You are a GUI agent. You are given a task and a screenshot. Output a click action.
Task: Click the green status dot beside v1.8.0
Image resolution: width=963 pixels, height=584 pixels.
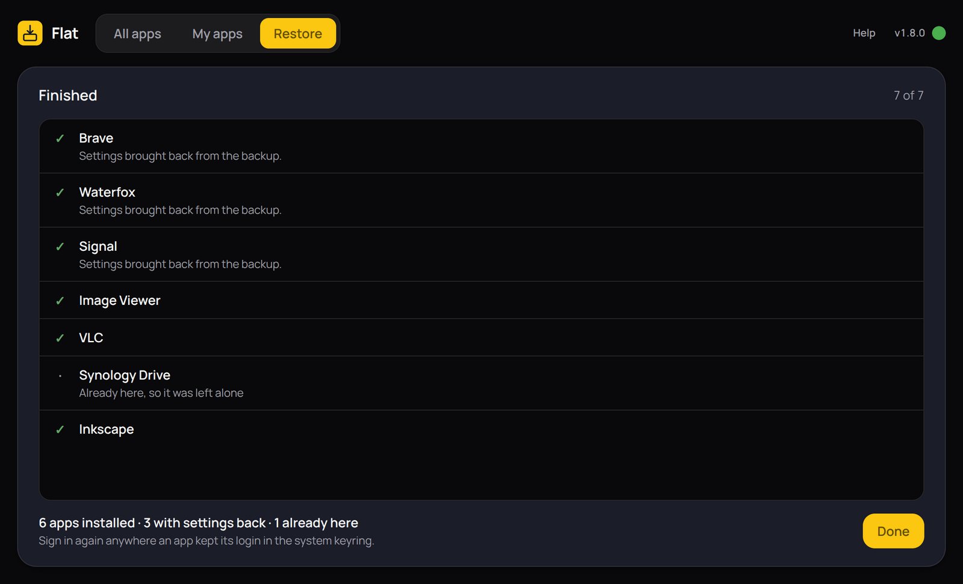938,33
